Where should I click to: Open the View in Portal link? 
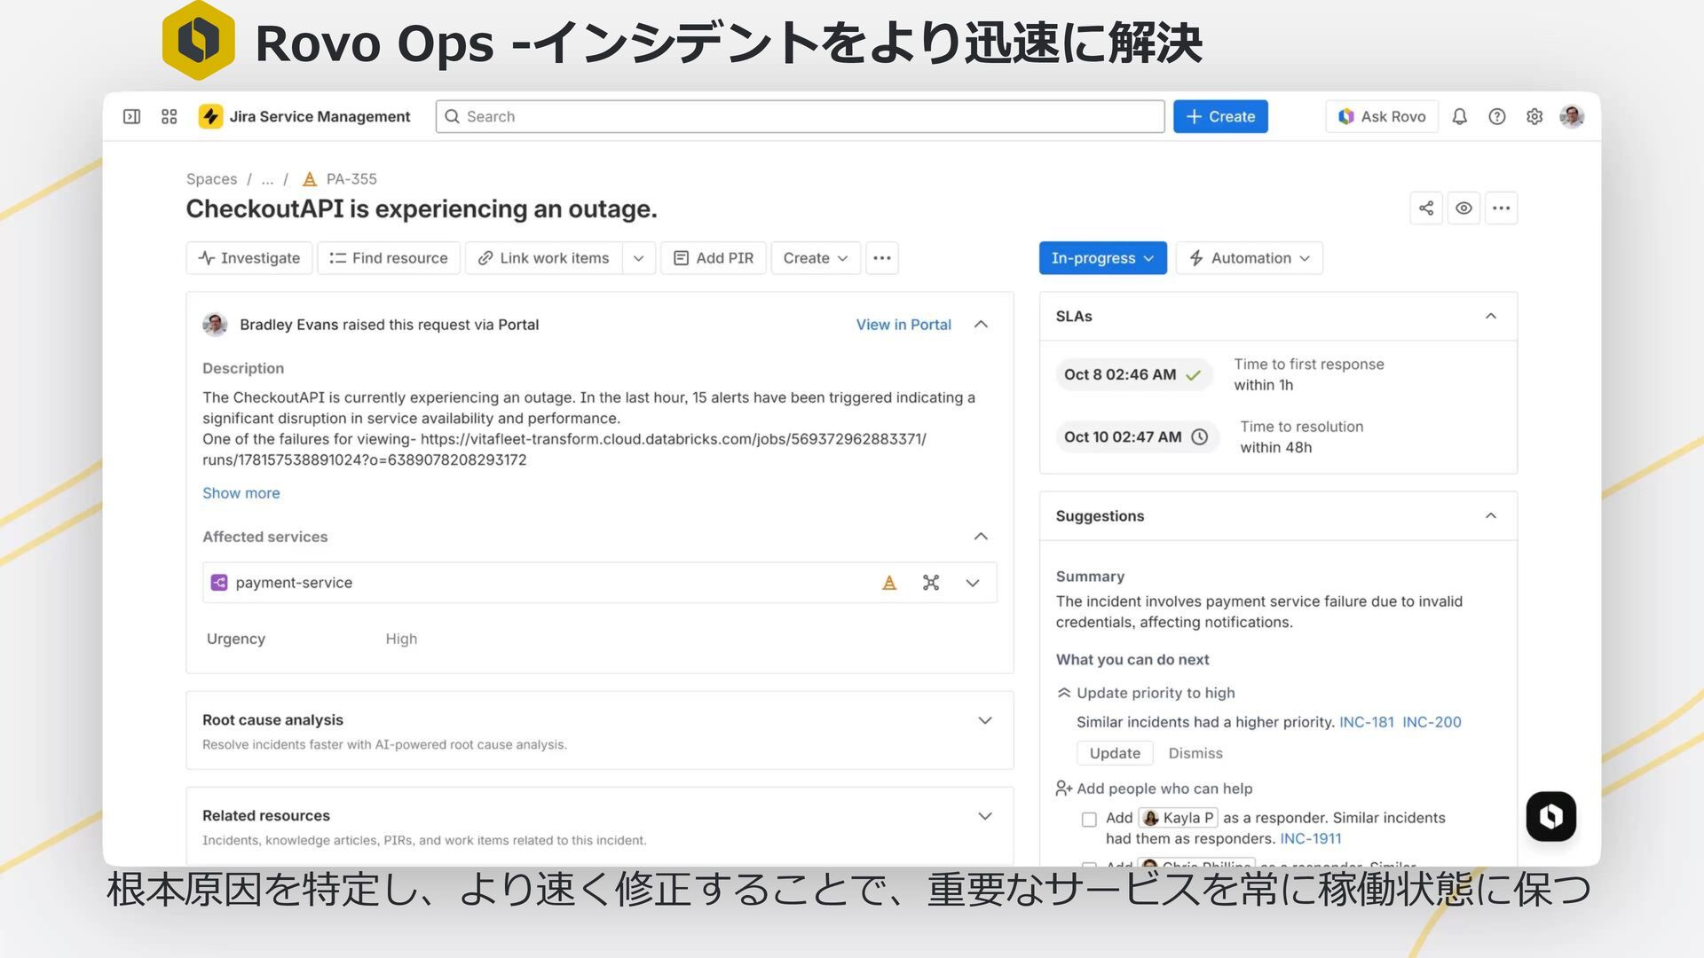[903, 325]
